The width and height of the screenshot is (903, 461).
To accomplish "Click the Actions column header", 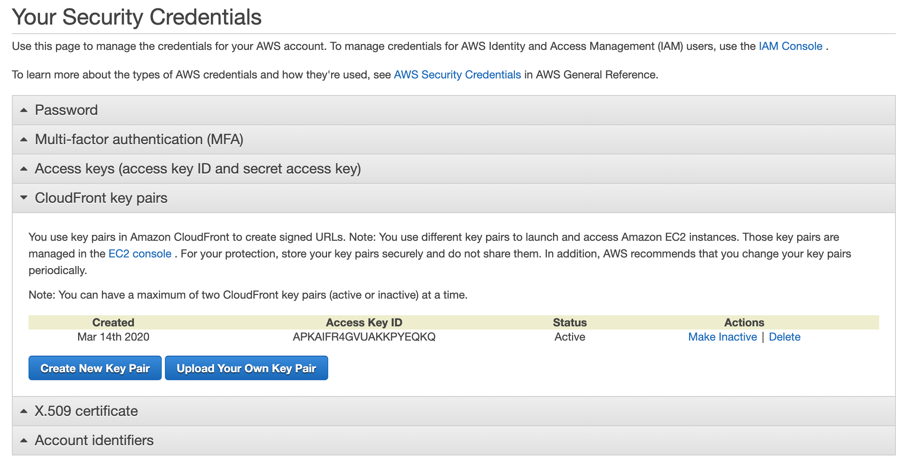I will [x=744, y=322].
